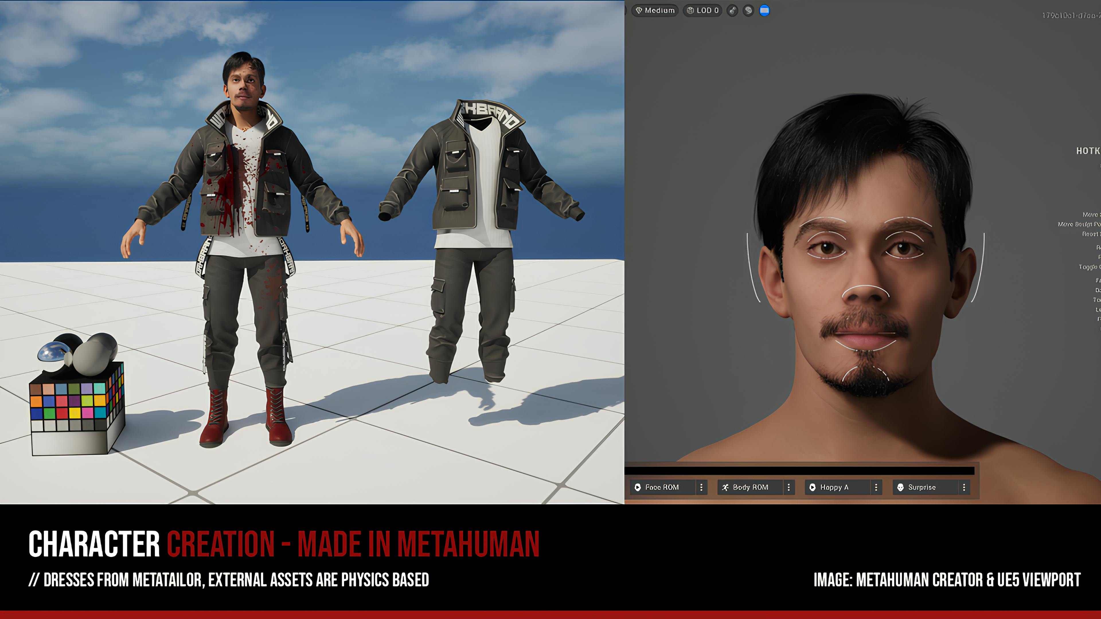The width and height of the screenshot is (1101, 619).
Task: Play the Happy A expression
Action: pos(834,487)
